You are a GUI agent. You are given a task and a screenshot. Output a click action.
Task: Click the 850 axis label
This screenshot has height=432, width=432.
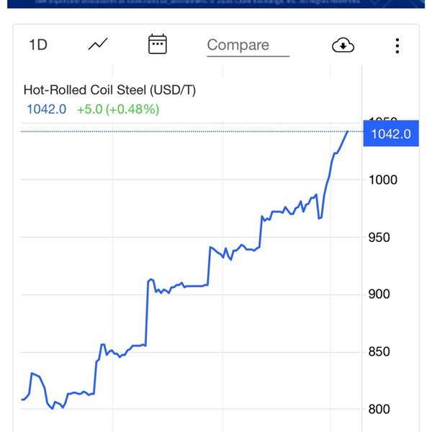[379, 352]
